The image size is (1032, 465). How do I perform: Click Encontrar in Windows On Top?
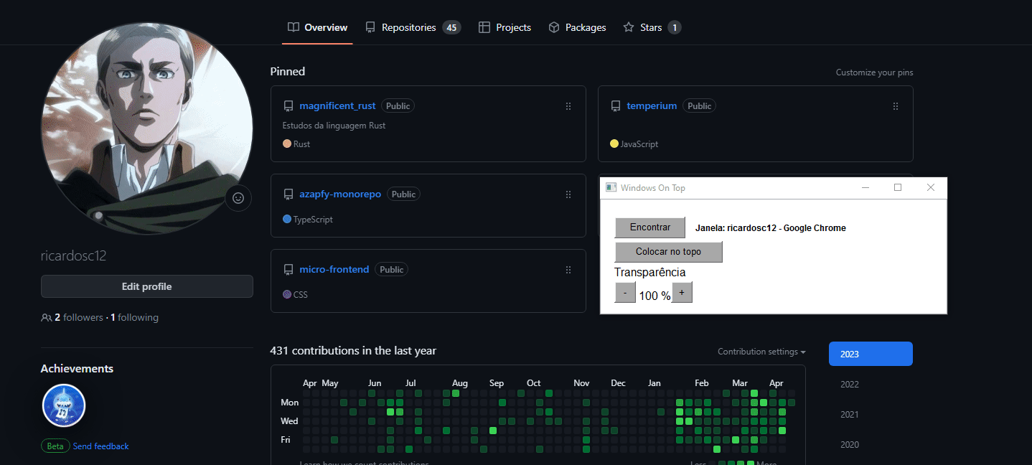(650, 227)
